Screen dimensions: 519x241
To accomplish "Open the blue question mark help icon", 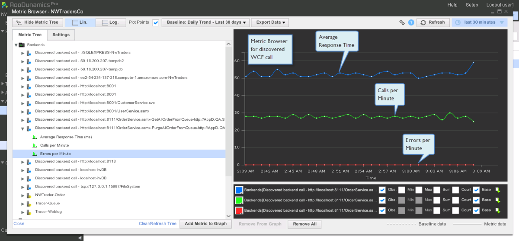I will [411, 22].
